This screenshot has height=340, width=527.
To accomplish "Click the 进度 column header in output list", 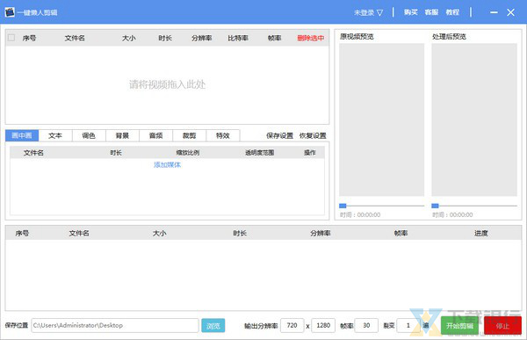I will coord(481,233).
